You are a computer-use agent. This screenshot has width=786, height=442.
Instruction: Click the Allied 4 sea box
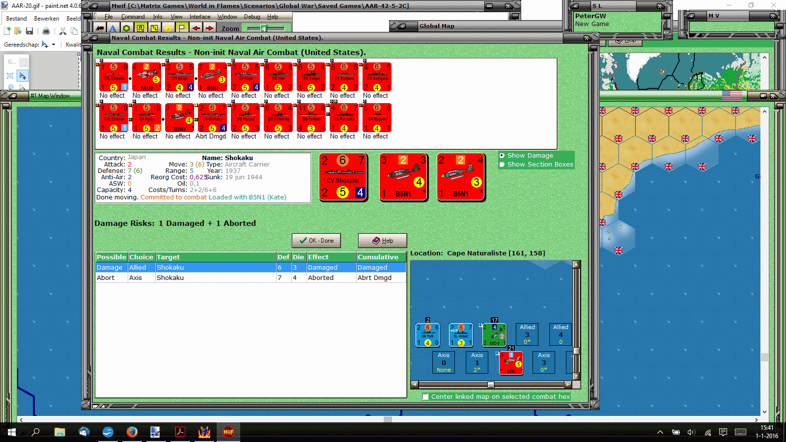point(561,334)
